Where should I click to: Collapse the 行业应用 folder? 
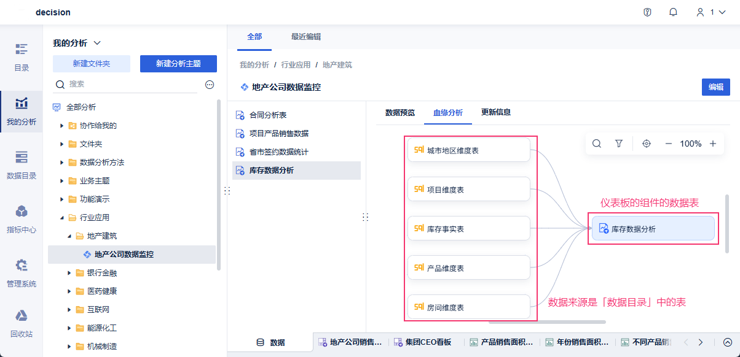tap(62, 218)
